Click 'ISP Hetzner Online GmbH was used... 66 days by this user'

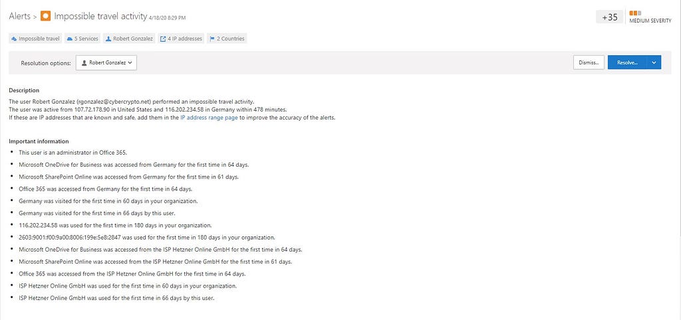pos(116,298)
